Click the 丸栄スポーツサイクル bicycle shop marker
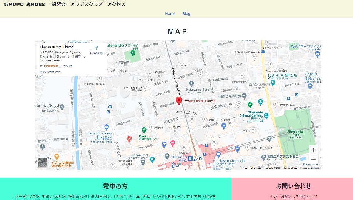 tap(317, 54)
